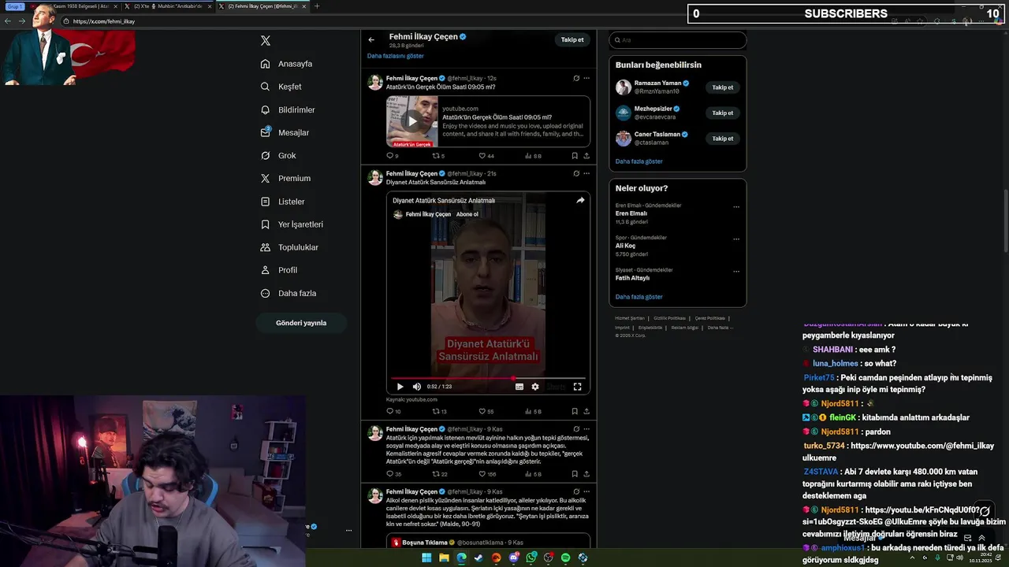The width and height of the screenshot is (1009, 567).
Task: Follow Fehmi İlkay Çeçen with Takip et
Action: (x=572, y=39)
